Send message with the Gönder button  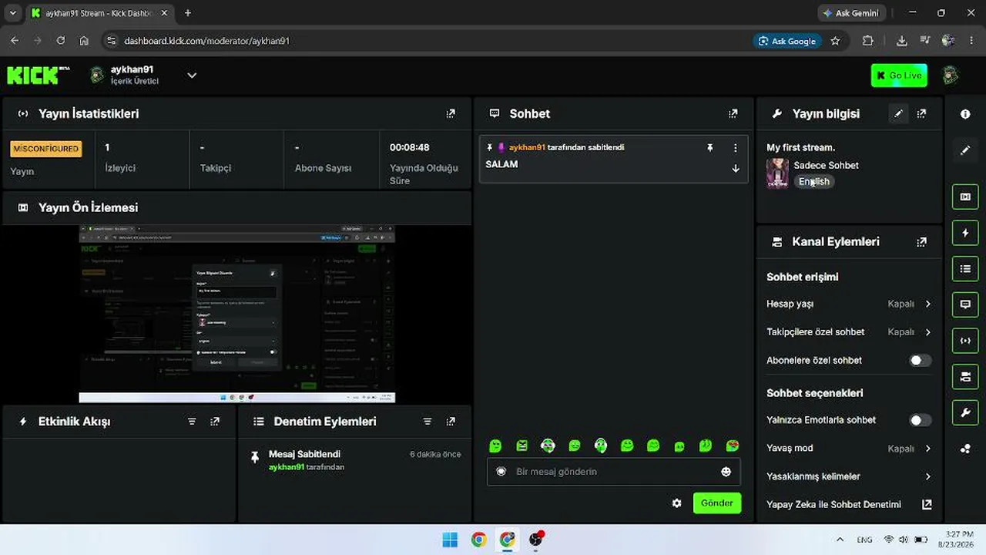[716, 503]
